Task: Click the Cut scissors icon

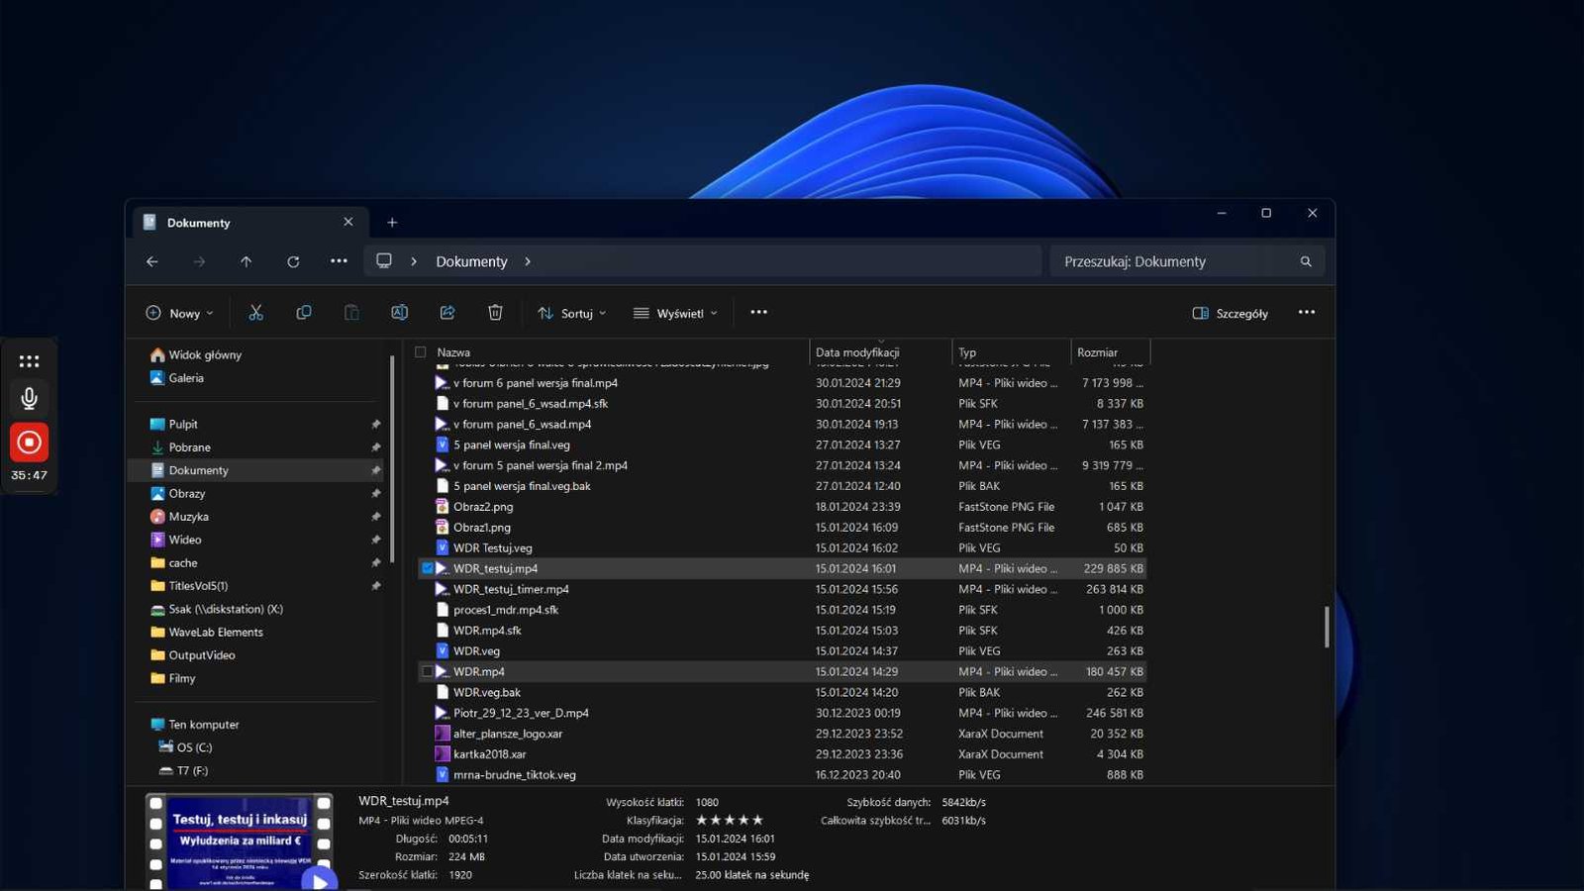Action: click(256, 313)
